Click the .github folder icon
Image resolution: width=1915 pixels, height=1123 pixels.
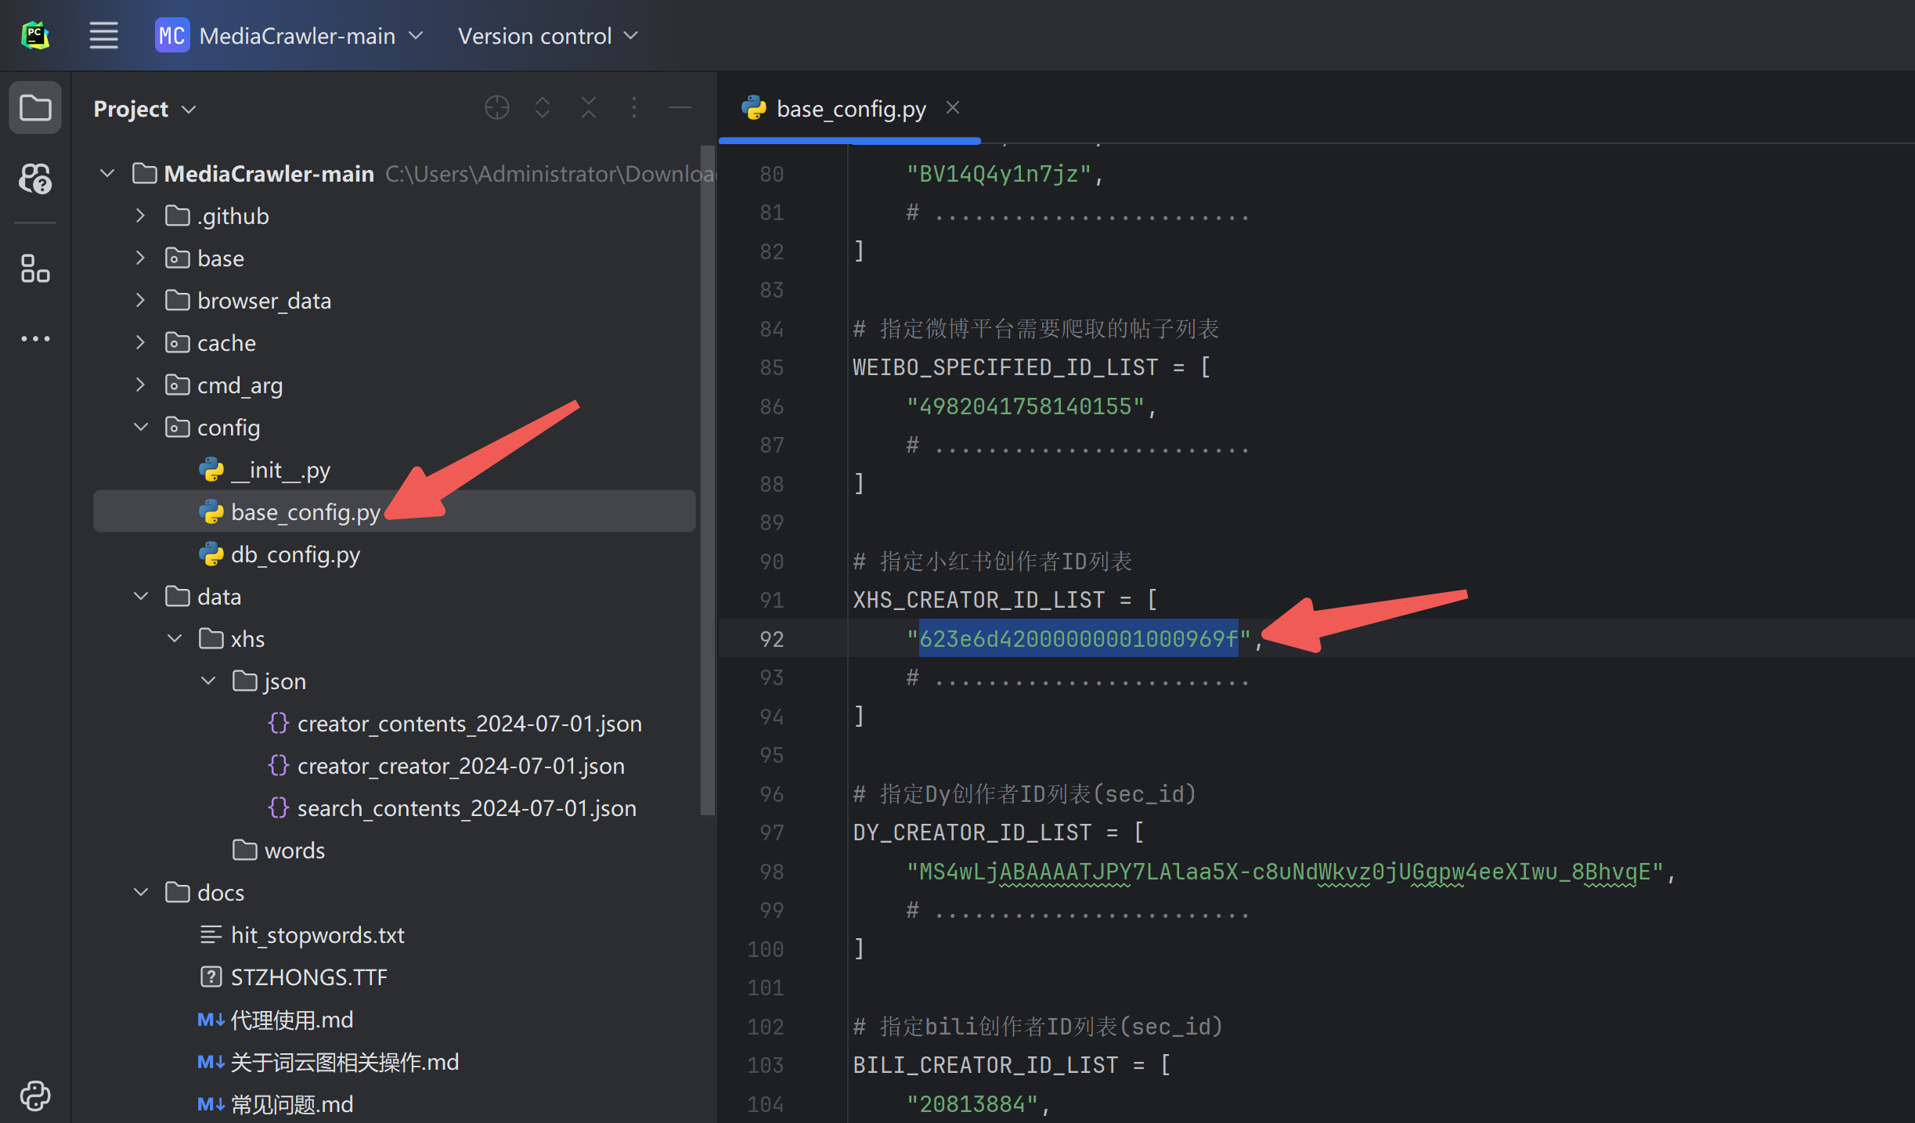[178, 215]
